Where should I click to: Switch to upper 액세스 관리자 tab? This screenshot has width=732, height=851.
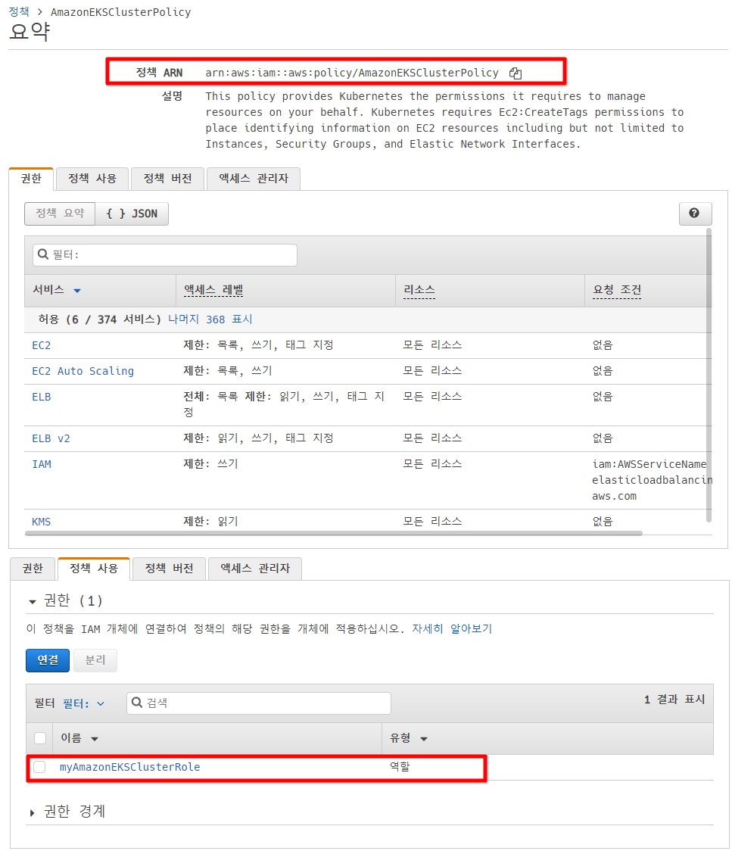pos(254,179)
